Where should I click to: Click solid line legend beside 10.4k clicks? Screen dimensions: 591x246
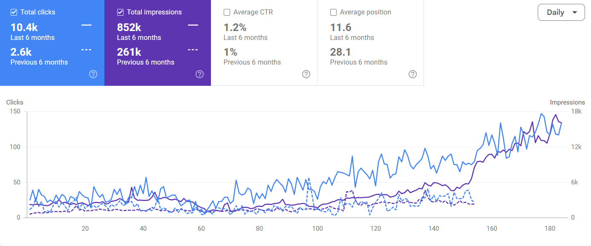[x=86, y=25]
